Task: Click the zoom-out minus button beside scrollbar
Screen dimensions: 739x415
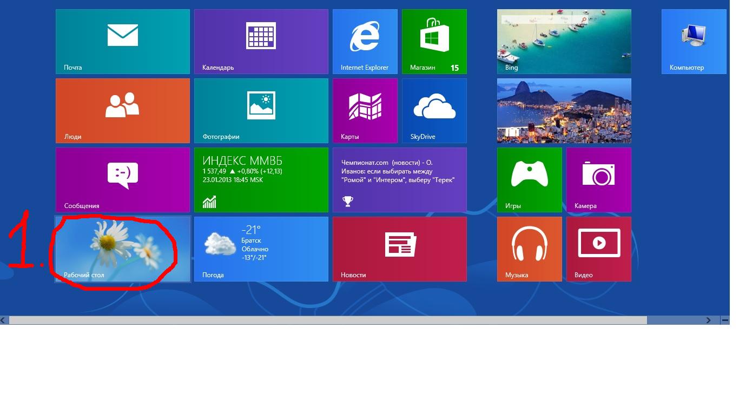Action: [725, 320]
